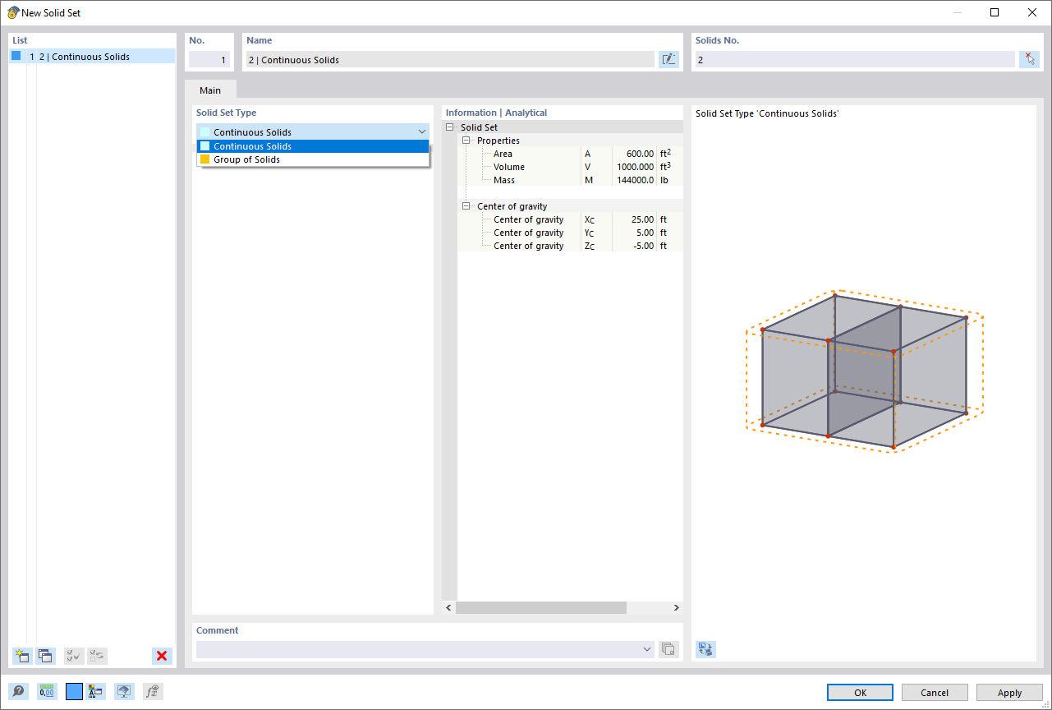
Task: Open units and decimal places settings
Action: (x=47, y=691)
